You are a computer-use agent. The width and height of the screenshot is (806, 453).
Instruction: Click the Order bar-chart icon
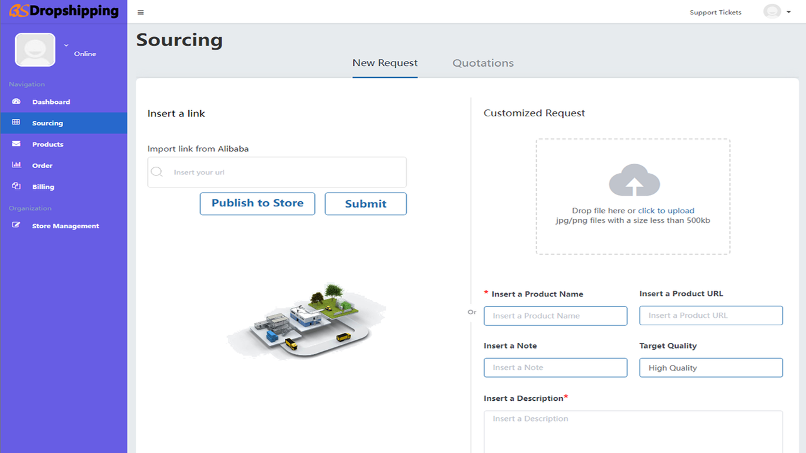click(x=16, y=165)
